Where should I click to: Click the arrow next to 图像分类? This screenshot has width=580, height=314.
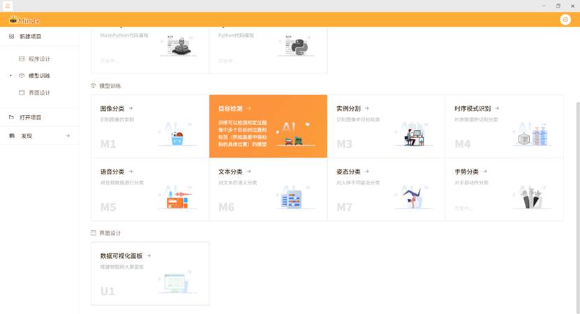(x=131, y=109)
